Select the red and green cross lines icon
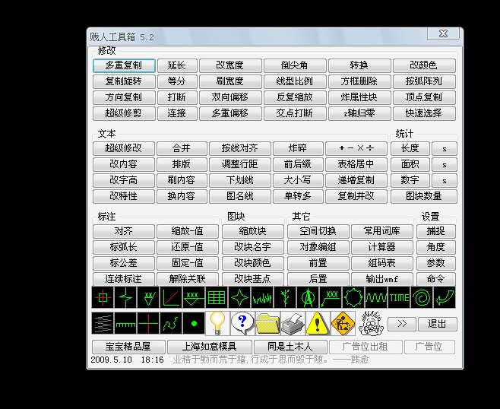The height and width of the screenshot is (409, 500). pos(148,323)
